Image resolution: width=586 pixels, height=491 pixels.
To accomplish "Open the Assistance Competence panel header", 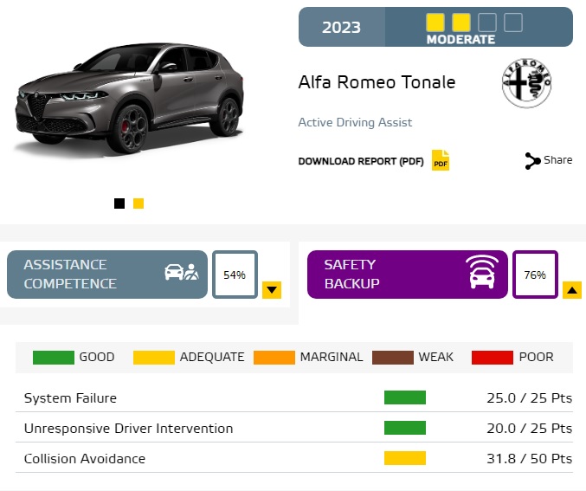I will (107, 275).
